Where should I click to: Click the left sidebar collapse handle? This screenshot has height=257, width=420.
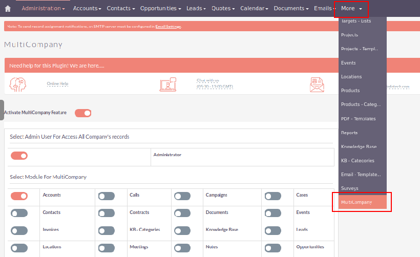(x=2, y=110)
